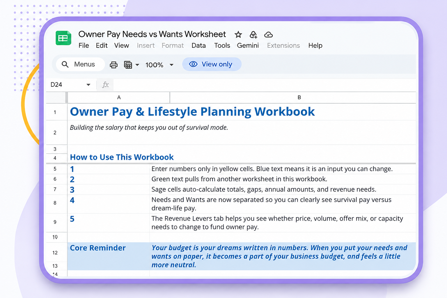The width and height of the screenshot is (447, 298).
Task: Select row 2 header
Action: point(56,133)
